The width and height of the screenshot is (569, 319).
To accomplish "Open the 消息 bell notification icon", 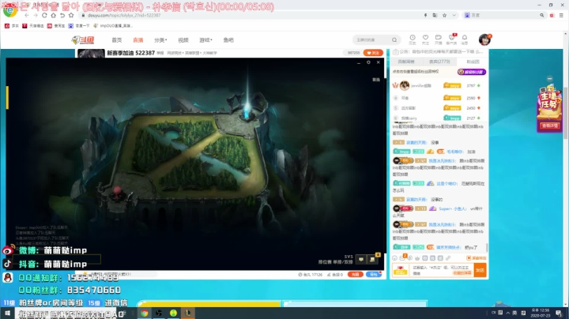I will point(465,39).
